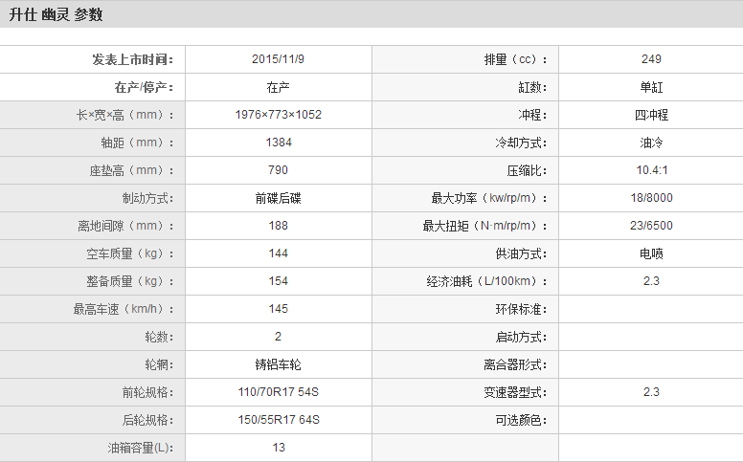Click the 铸铝车轮 wheel rim value
Viewport: 743px width, 462px height.
(x=278, y=364)
